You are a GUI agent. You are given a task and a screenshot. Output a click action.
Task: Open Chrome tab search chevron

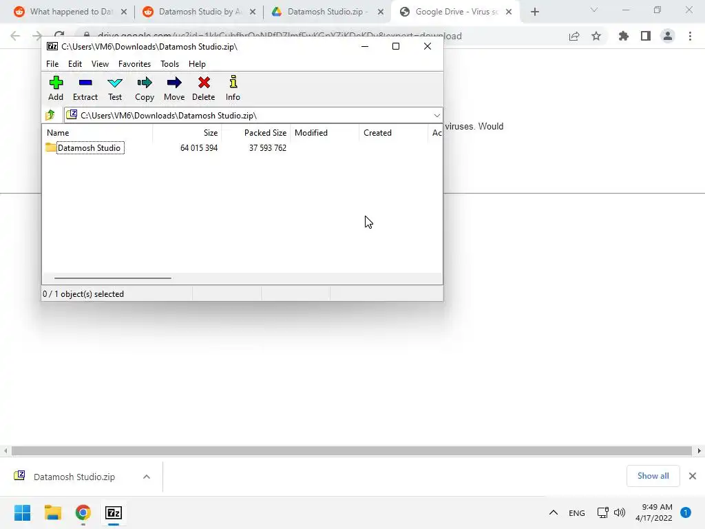click(x=594, y=10)
